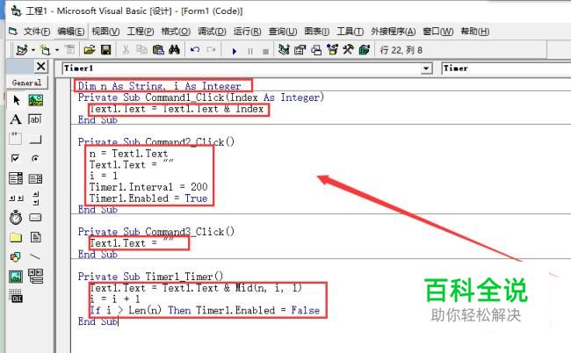Select the Pointer tool in toolbox
Viewport: 571px width, 353px height.
(16, 100)
